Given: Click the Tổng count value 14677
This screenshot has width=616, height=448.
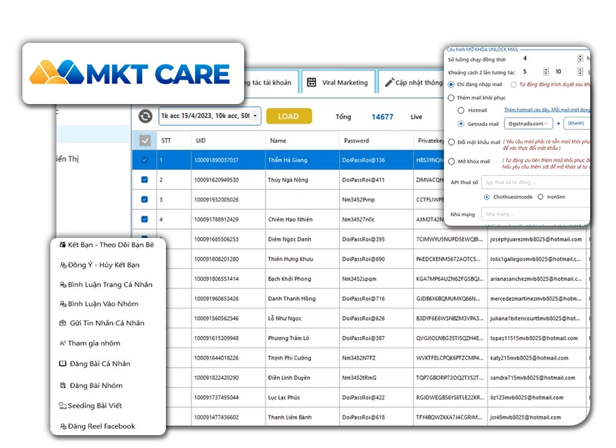Looking at the screenshot, I should click(382, 117).
